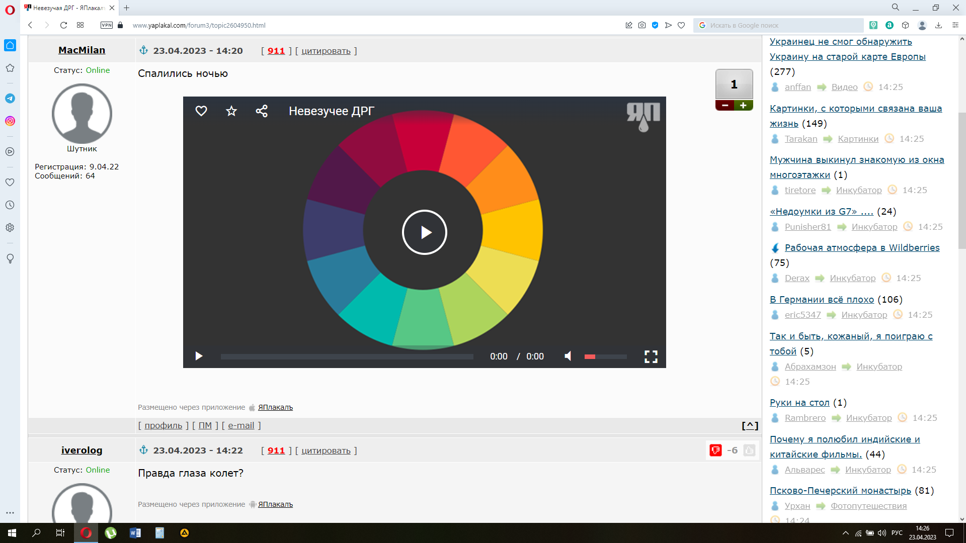This screenshot has width=966, height=543.
Task: Open Telegram in the Opera sidebar
Action: click(10, 99)
